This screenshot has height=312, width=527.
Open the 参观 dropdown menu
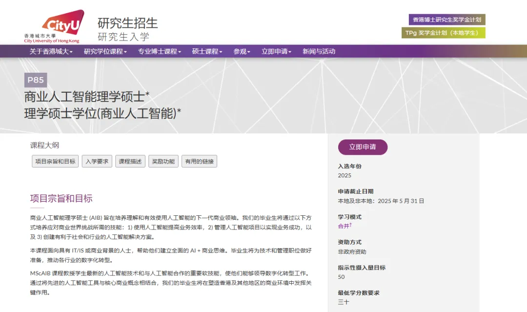242,51
